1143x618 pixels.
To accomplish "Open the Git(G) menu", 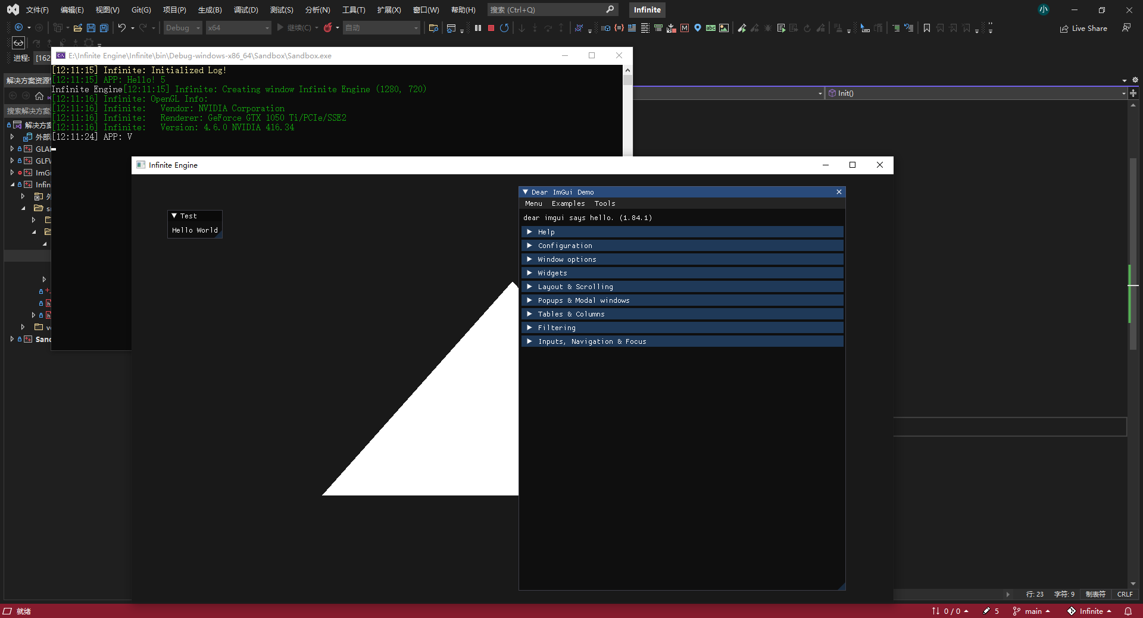I will [x=141, y=10].
